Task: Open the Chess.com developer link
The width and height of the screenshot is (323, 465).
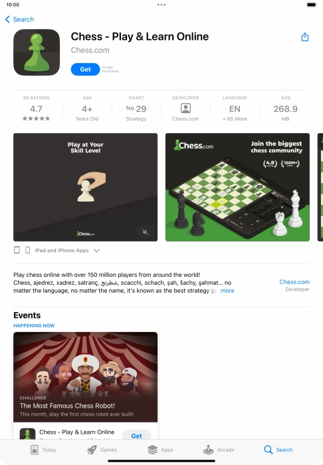Action: [294, 282]
